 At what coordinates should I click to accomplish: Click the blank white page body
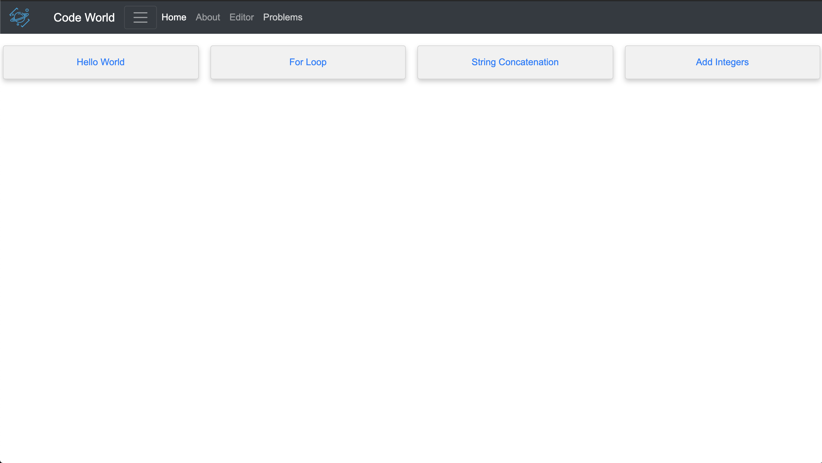tap(411, 255)
